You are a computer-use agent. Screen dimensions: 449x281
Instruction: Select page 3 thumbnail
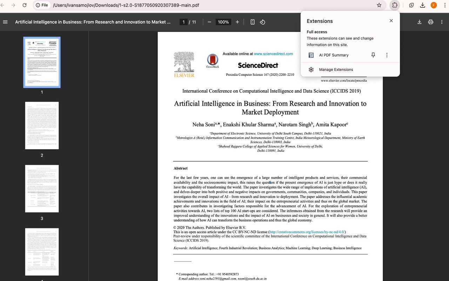point(42,189)
